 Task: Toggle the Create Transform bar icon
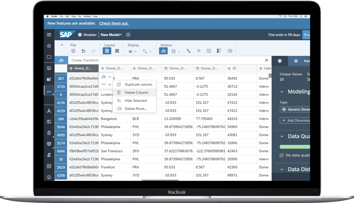click(x=61, y=60)
